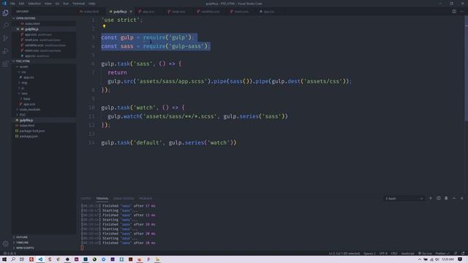468x263 pixels.
Task: Show hidden system tray icons
Action: (x=419, y=259)
